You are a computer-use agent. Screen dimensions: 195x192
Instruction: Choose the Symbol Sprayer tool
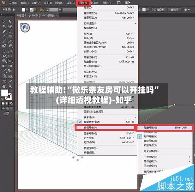point(4,76)
